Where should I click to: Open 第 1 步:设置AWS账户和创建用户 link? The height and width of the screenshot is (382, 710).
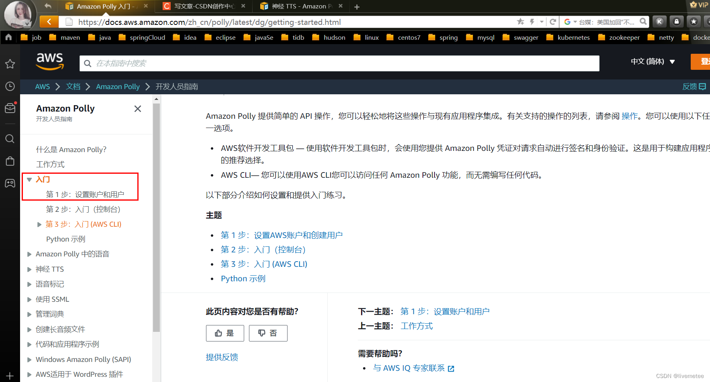tap(282, 235)
